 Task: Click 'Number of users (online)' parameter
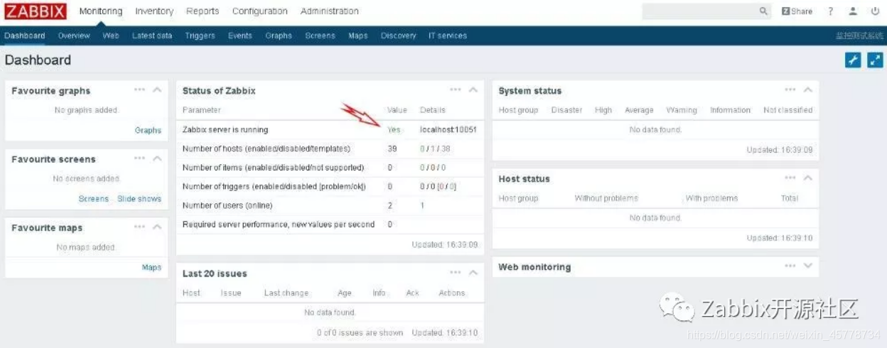pyautogui.click(x=227, y=205)
